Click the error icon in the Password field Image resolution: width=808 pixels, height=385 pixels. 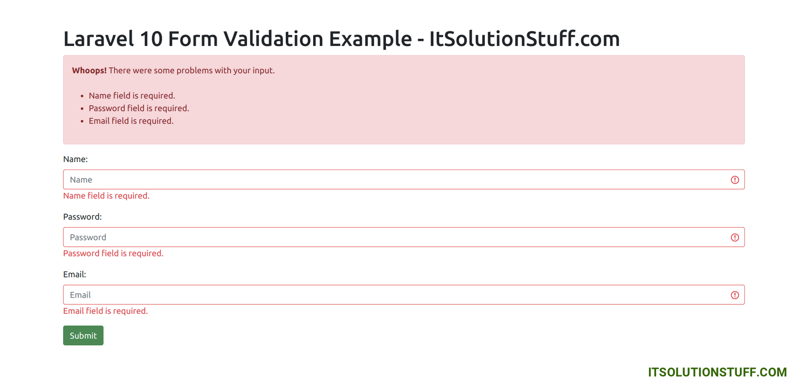[735, 238]
